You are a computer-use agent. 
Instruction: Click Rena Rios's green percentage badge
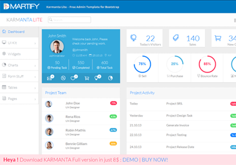(x=113, y=116)
